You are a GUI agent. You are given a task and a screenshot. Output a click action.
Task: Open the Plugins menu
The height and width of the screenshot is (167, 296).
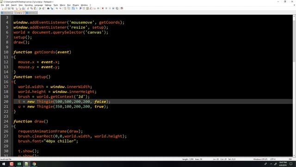[76, 5]
